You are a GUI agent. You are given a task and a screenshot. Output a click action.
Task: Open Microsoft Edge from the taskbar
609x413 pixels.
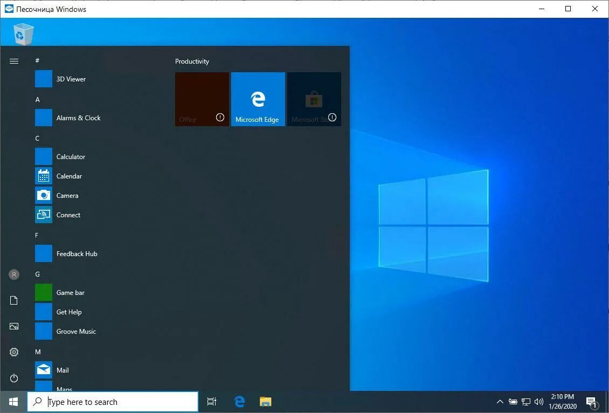[x=239, y=401]
